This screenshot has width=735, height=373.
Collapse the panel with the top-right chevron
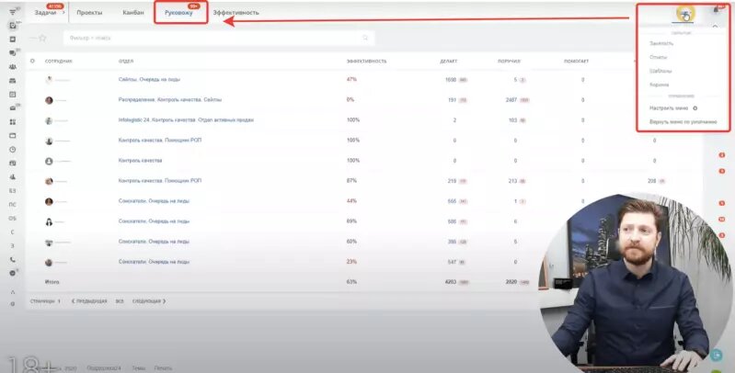point(715,28)
